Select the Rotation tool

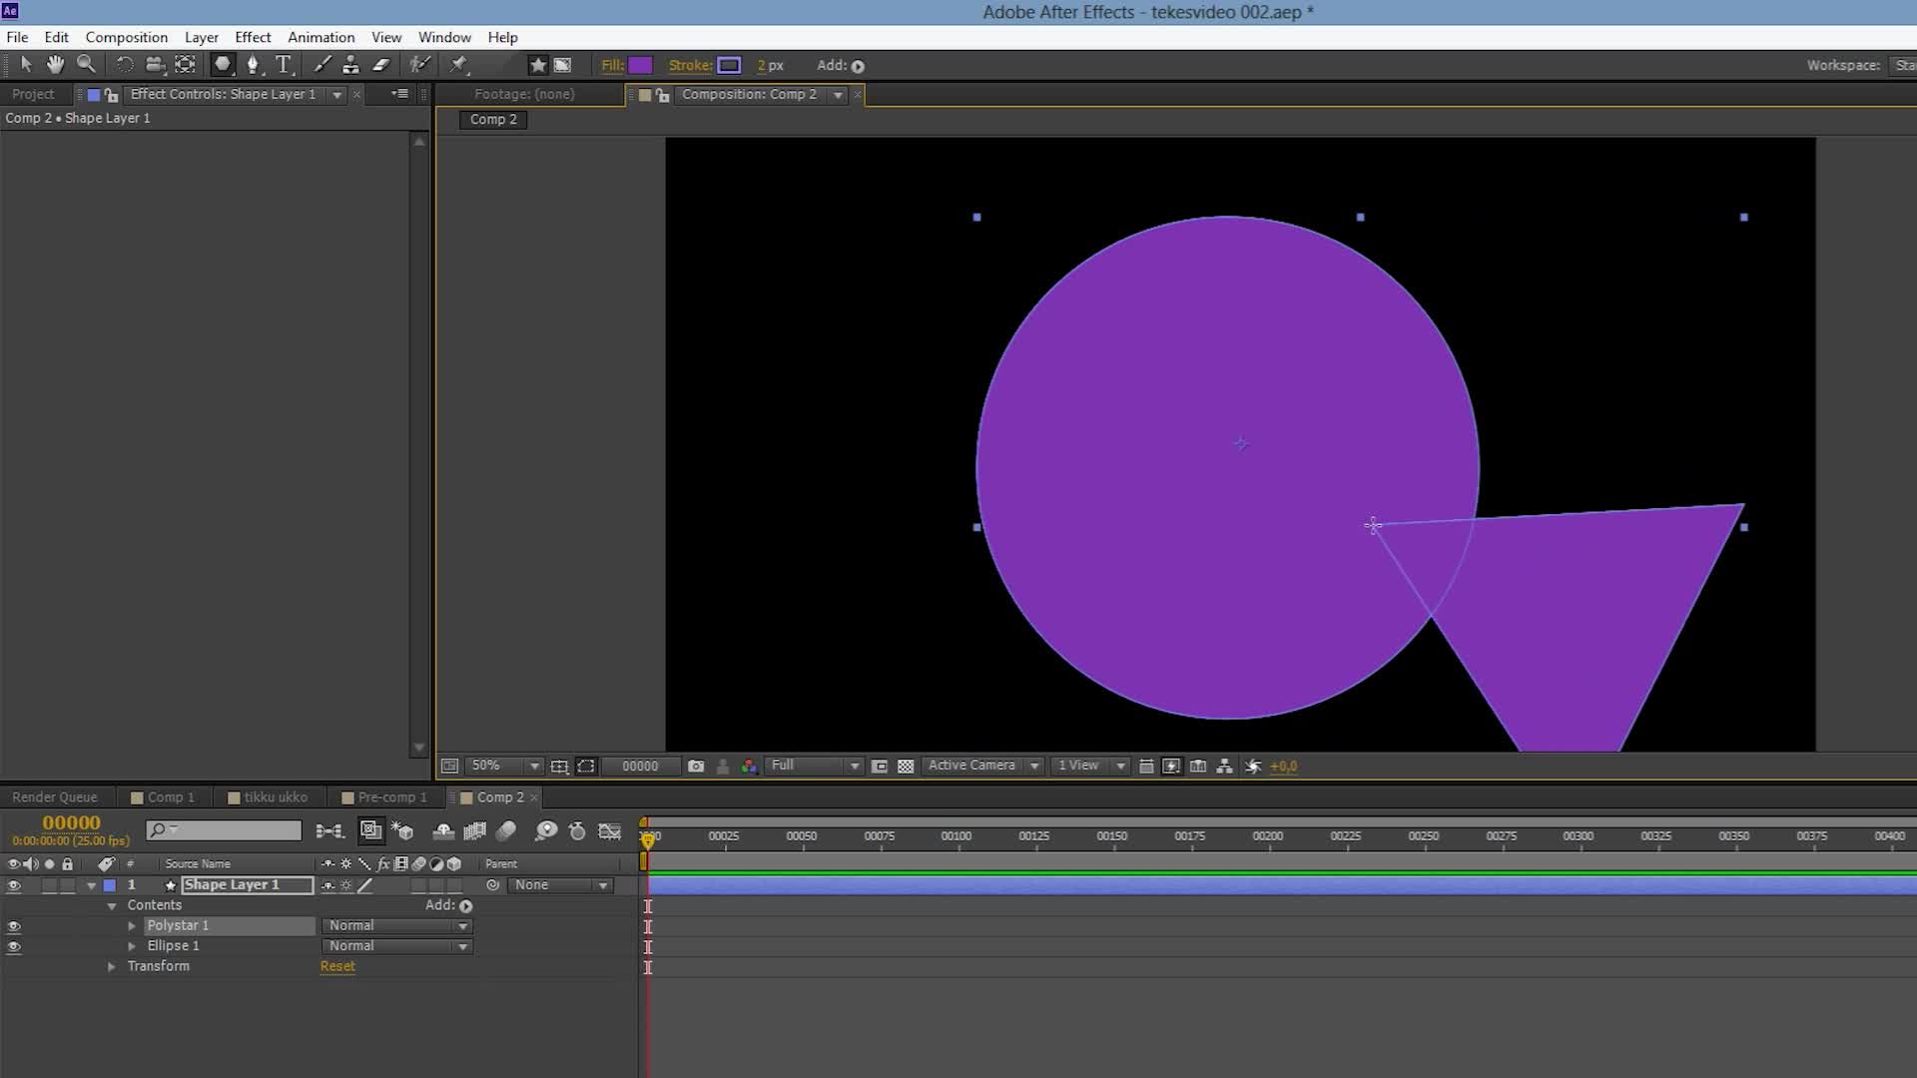click(124, 64)
